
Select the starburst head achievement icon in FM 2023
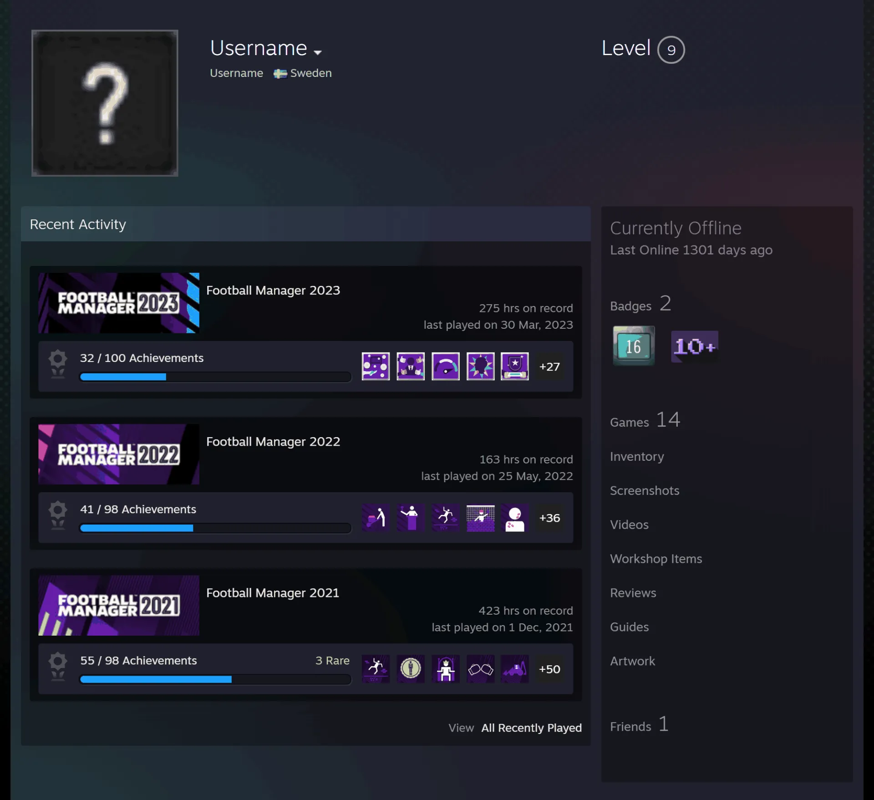[x=480, y=366]
